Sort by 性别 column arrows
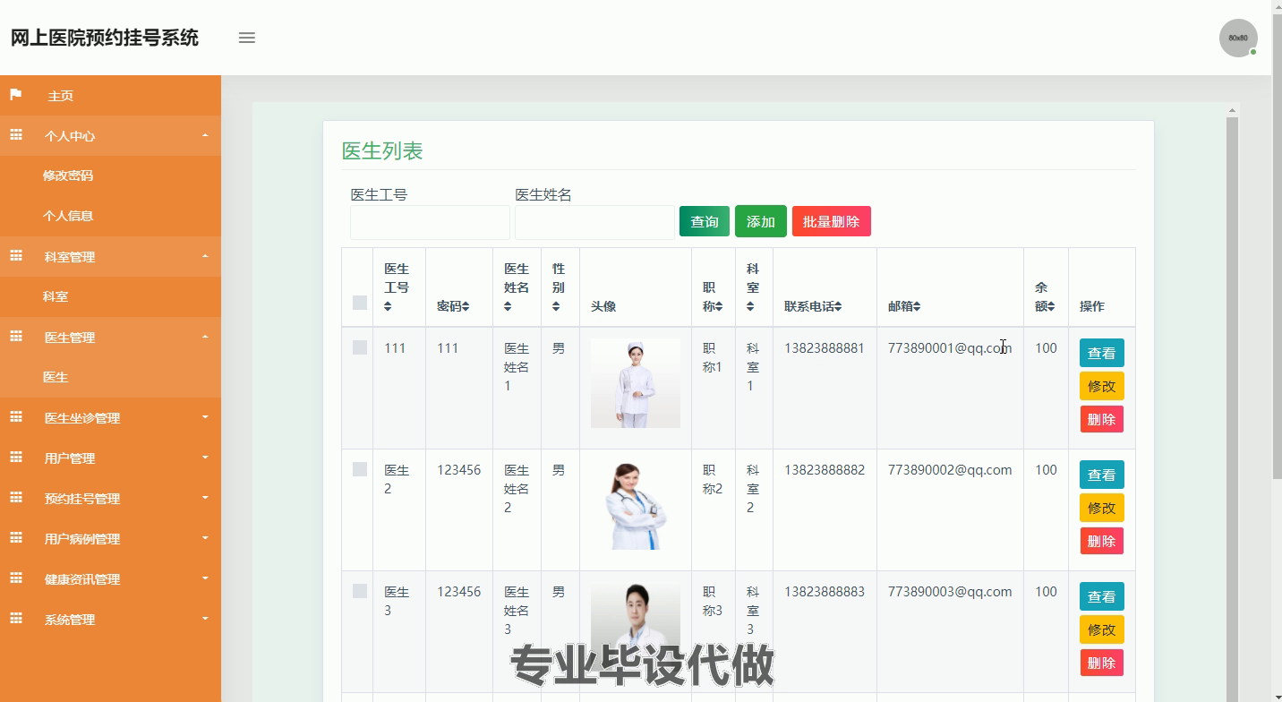The image size is (1282, 702). tap(556, 306)
